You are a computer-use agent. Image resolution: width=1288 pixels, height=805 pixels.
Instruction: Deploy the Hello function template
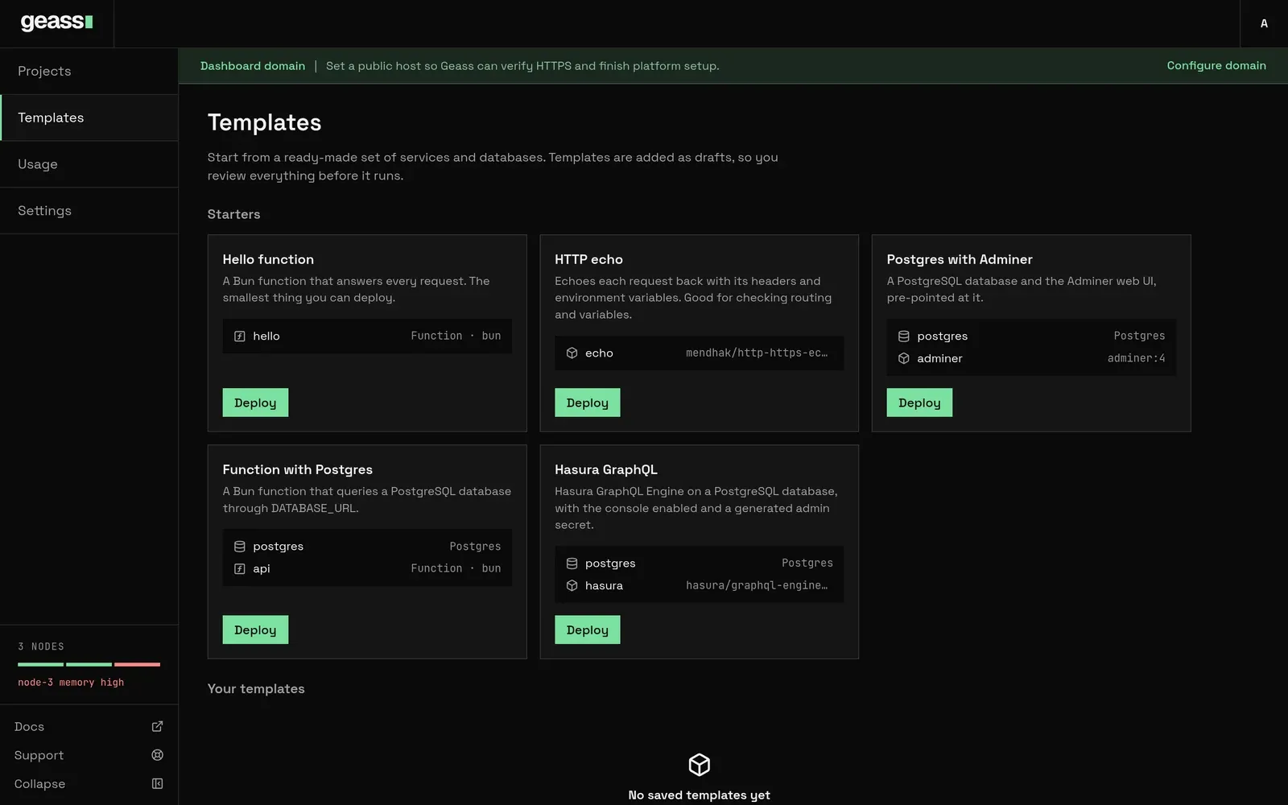pos(255,402)
